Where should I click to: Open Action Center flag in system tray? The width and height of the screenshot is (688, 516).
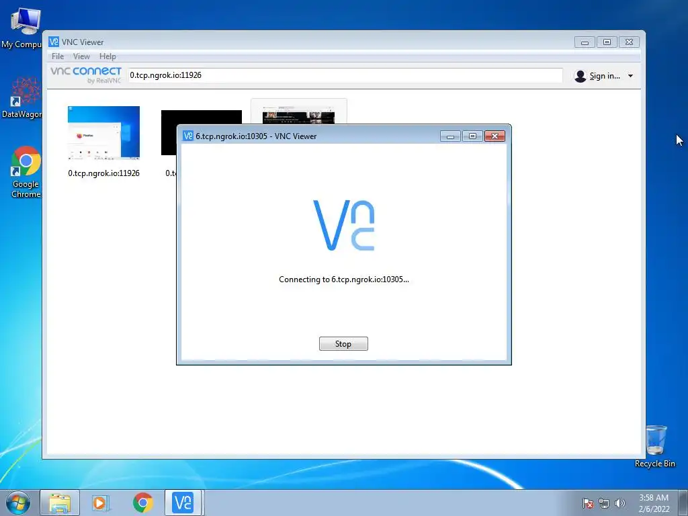point(588,504)
